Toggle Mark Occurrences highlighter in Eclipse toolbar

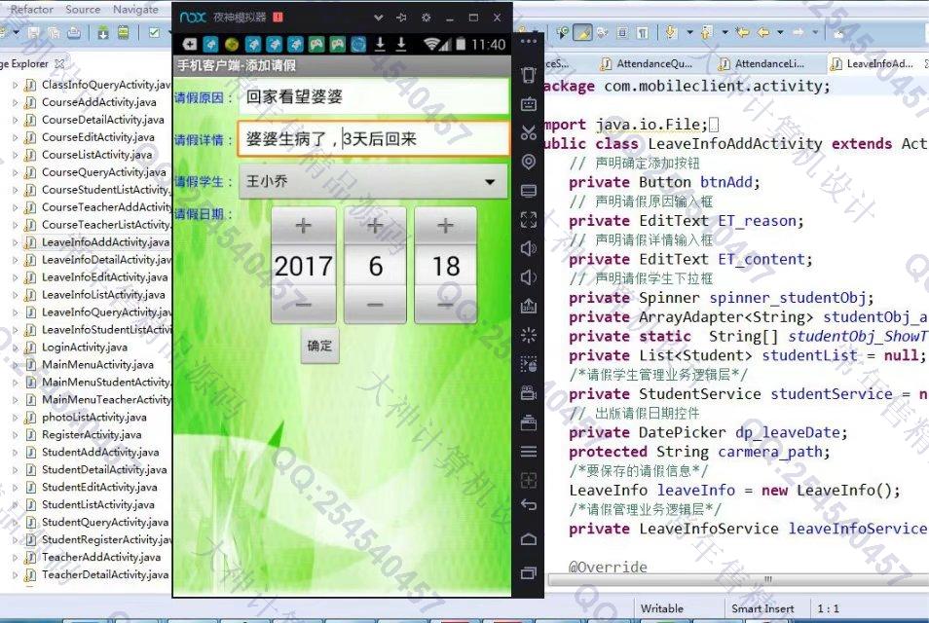582,32
